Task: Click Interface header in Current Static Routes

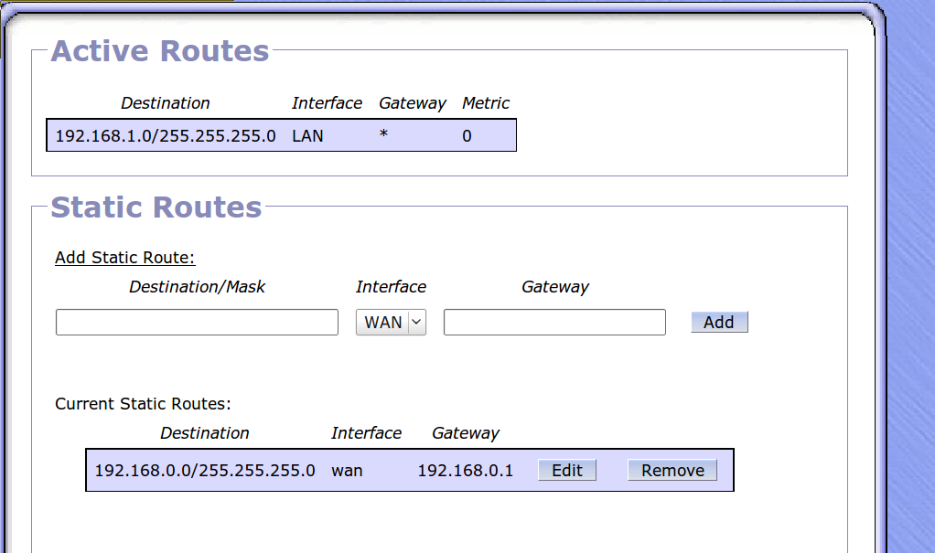Action: click(366, 433)
